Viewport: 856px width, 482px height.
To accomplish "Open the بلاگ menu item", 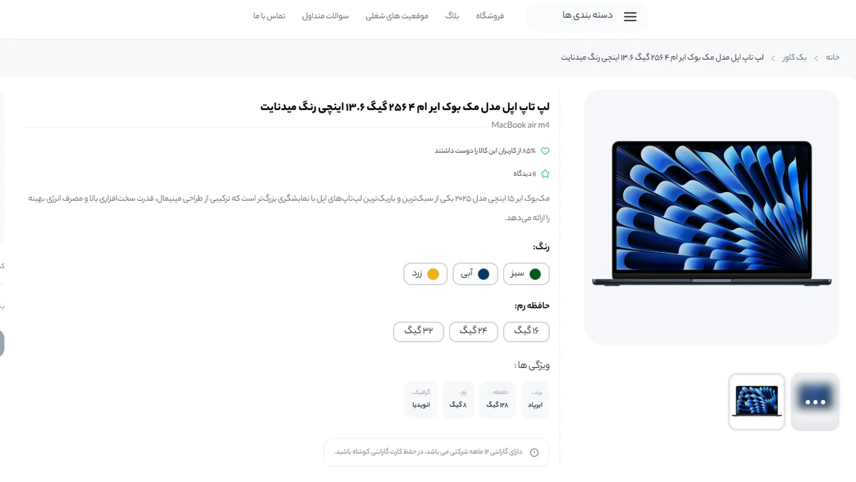I will coord(452,16).
